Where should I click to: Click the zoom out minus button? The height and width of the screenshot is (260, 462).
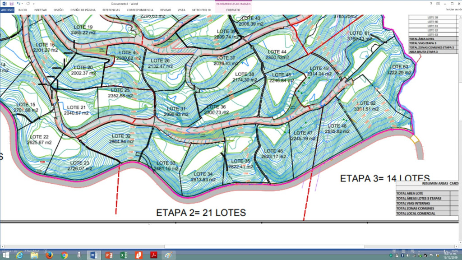click(420, 251)
